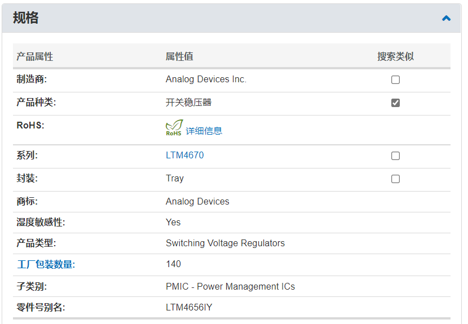Click the PMIC - Power Management ICs value
Viewport: 468px width, 324px height.
[x=230, y=286]
